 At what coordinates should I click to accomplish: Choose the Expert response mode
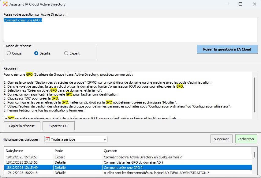click(66, 53)
